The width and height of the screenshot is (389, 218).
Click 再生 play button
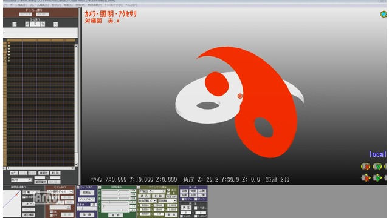(186, 208)
